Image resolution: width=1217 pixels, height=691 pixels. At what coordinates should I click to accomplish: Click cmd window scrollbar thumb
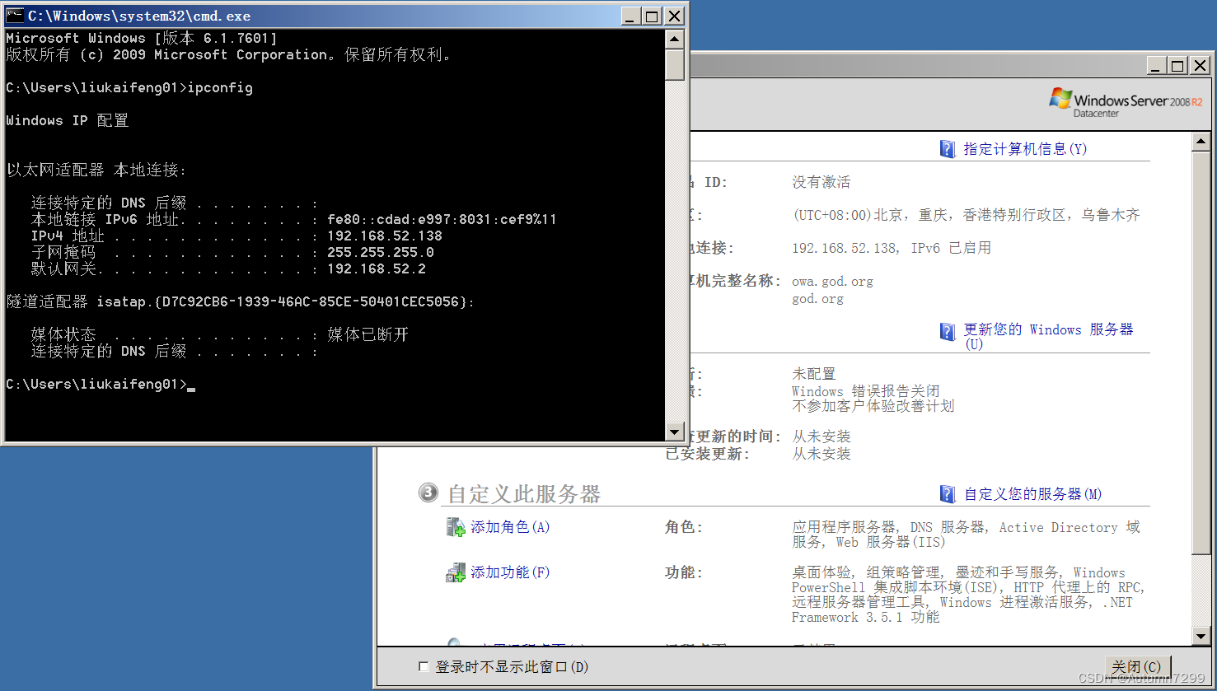(675, 64)
